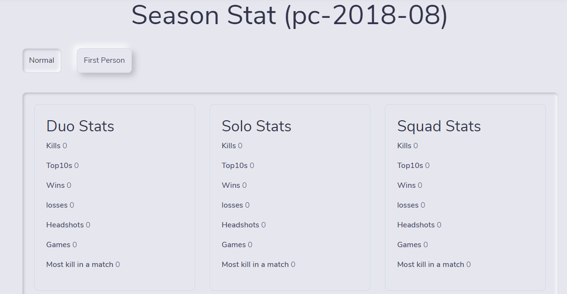Click Wins row in Squad Stats

(410, 185)
